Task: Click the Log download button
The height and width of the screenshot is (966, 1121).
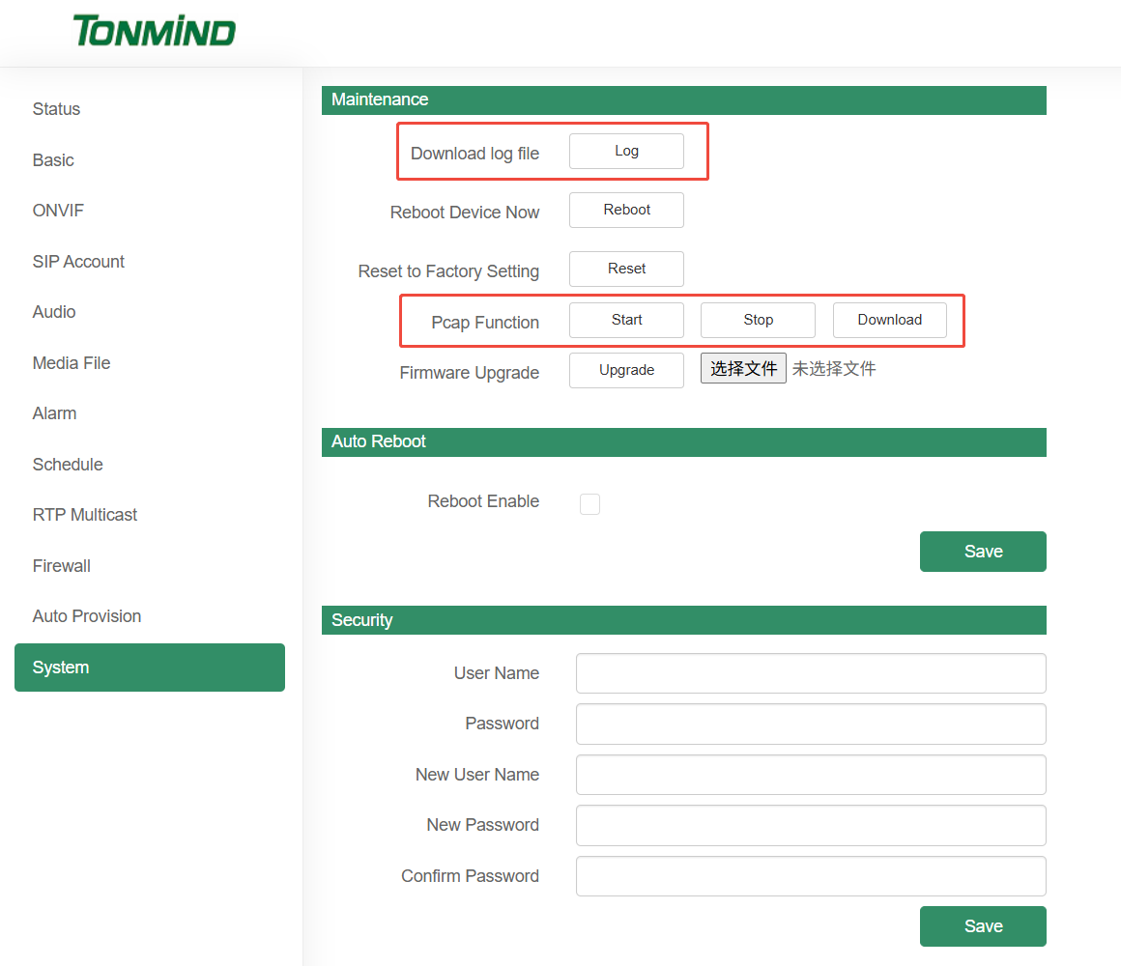Action: (626, 152)
